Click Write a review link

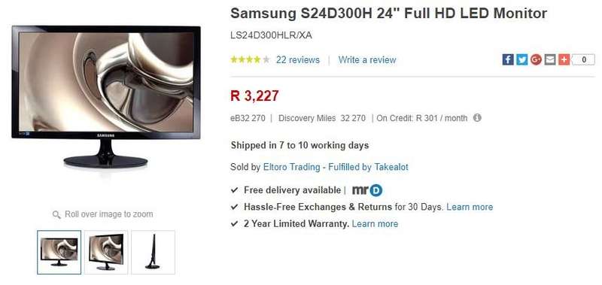(367, 60)
